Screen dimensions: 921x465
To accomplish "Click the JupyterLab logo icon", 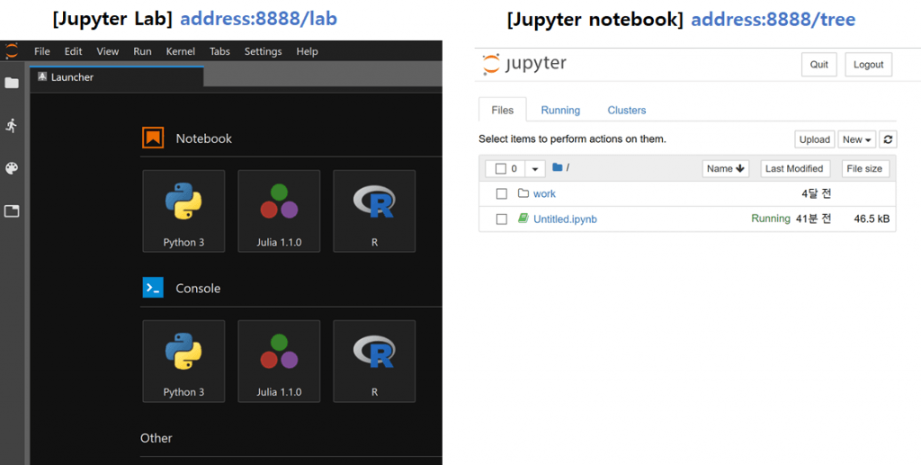I will [x=12, y=50].
